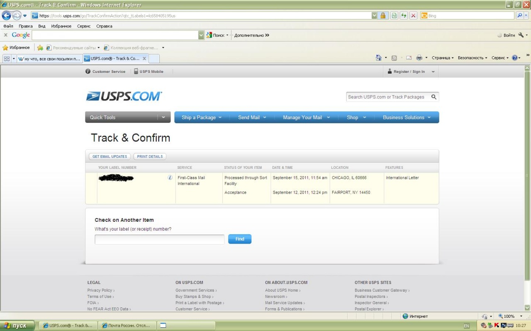Click the RSS feeds icon

tap(394, 58)
